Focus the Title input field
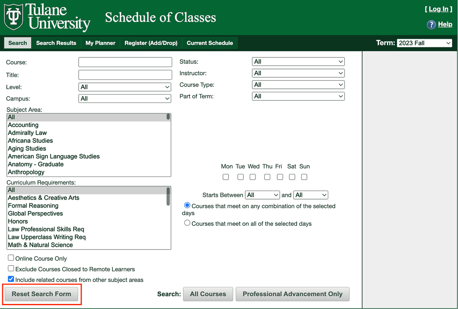 (x=125, y=75)
